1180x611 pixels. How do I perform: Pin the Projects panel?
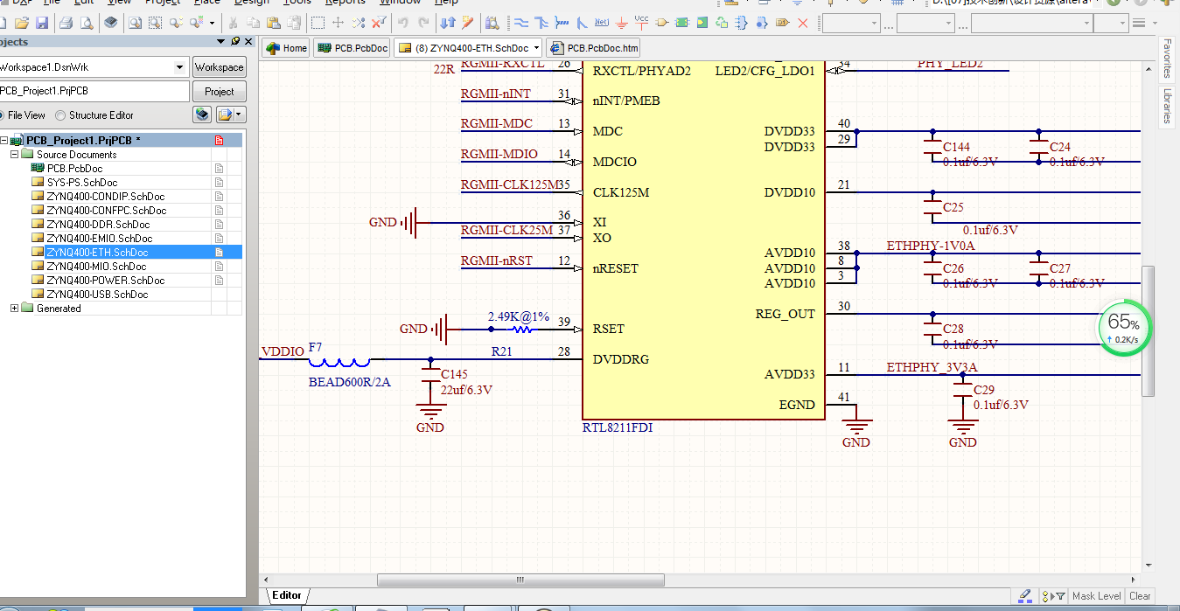[x=235, y=41]
